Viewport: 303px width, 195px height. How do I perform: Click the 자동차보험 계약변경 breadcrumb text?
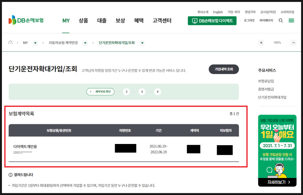click(63, 43)
